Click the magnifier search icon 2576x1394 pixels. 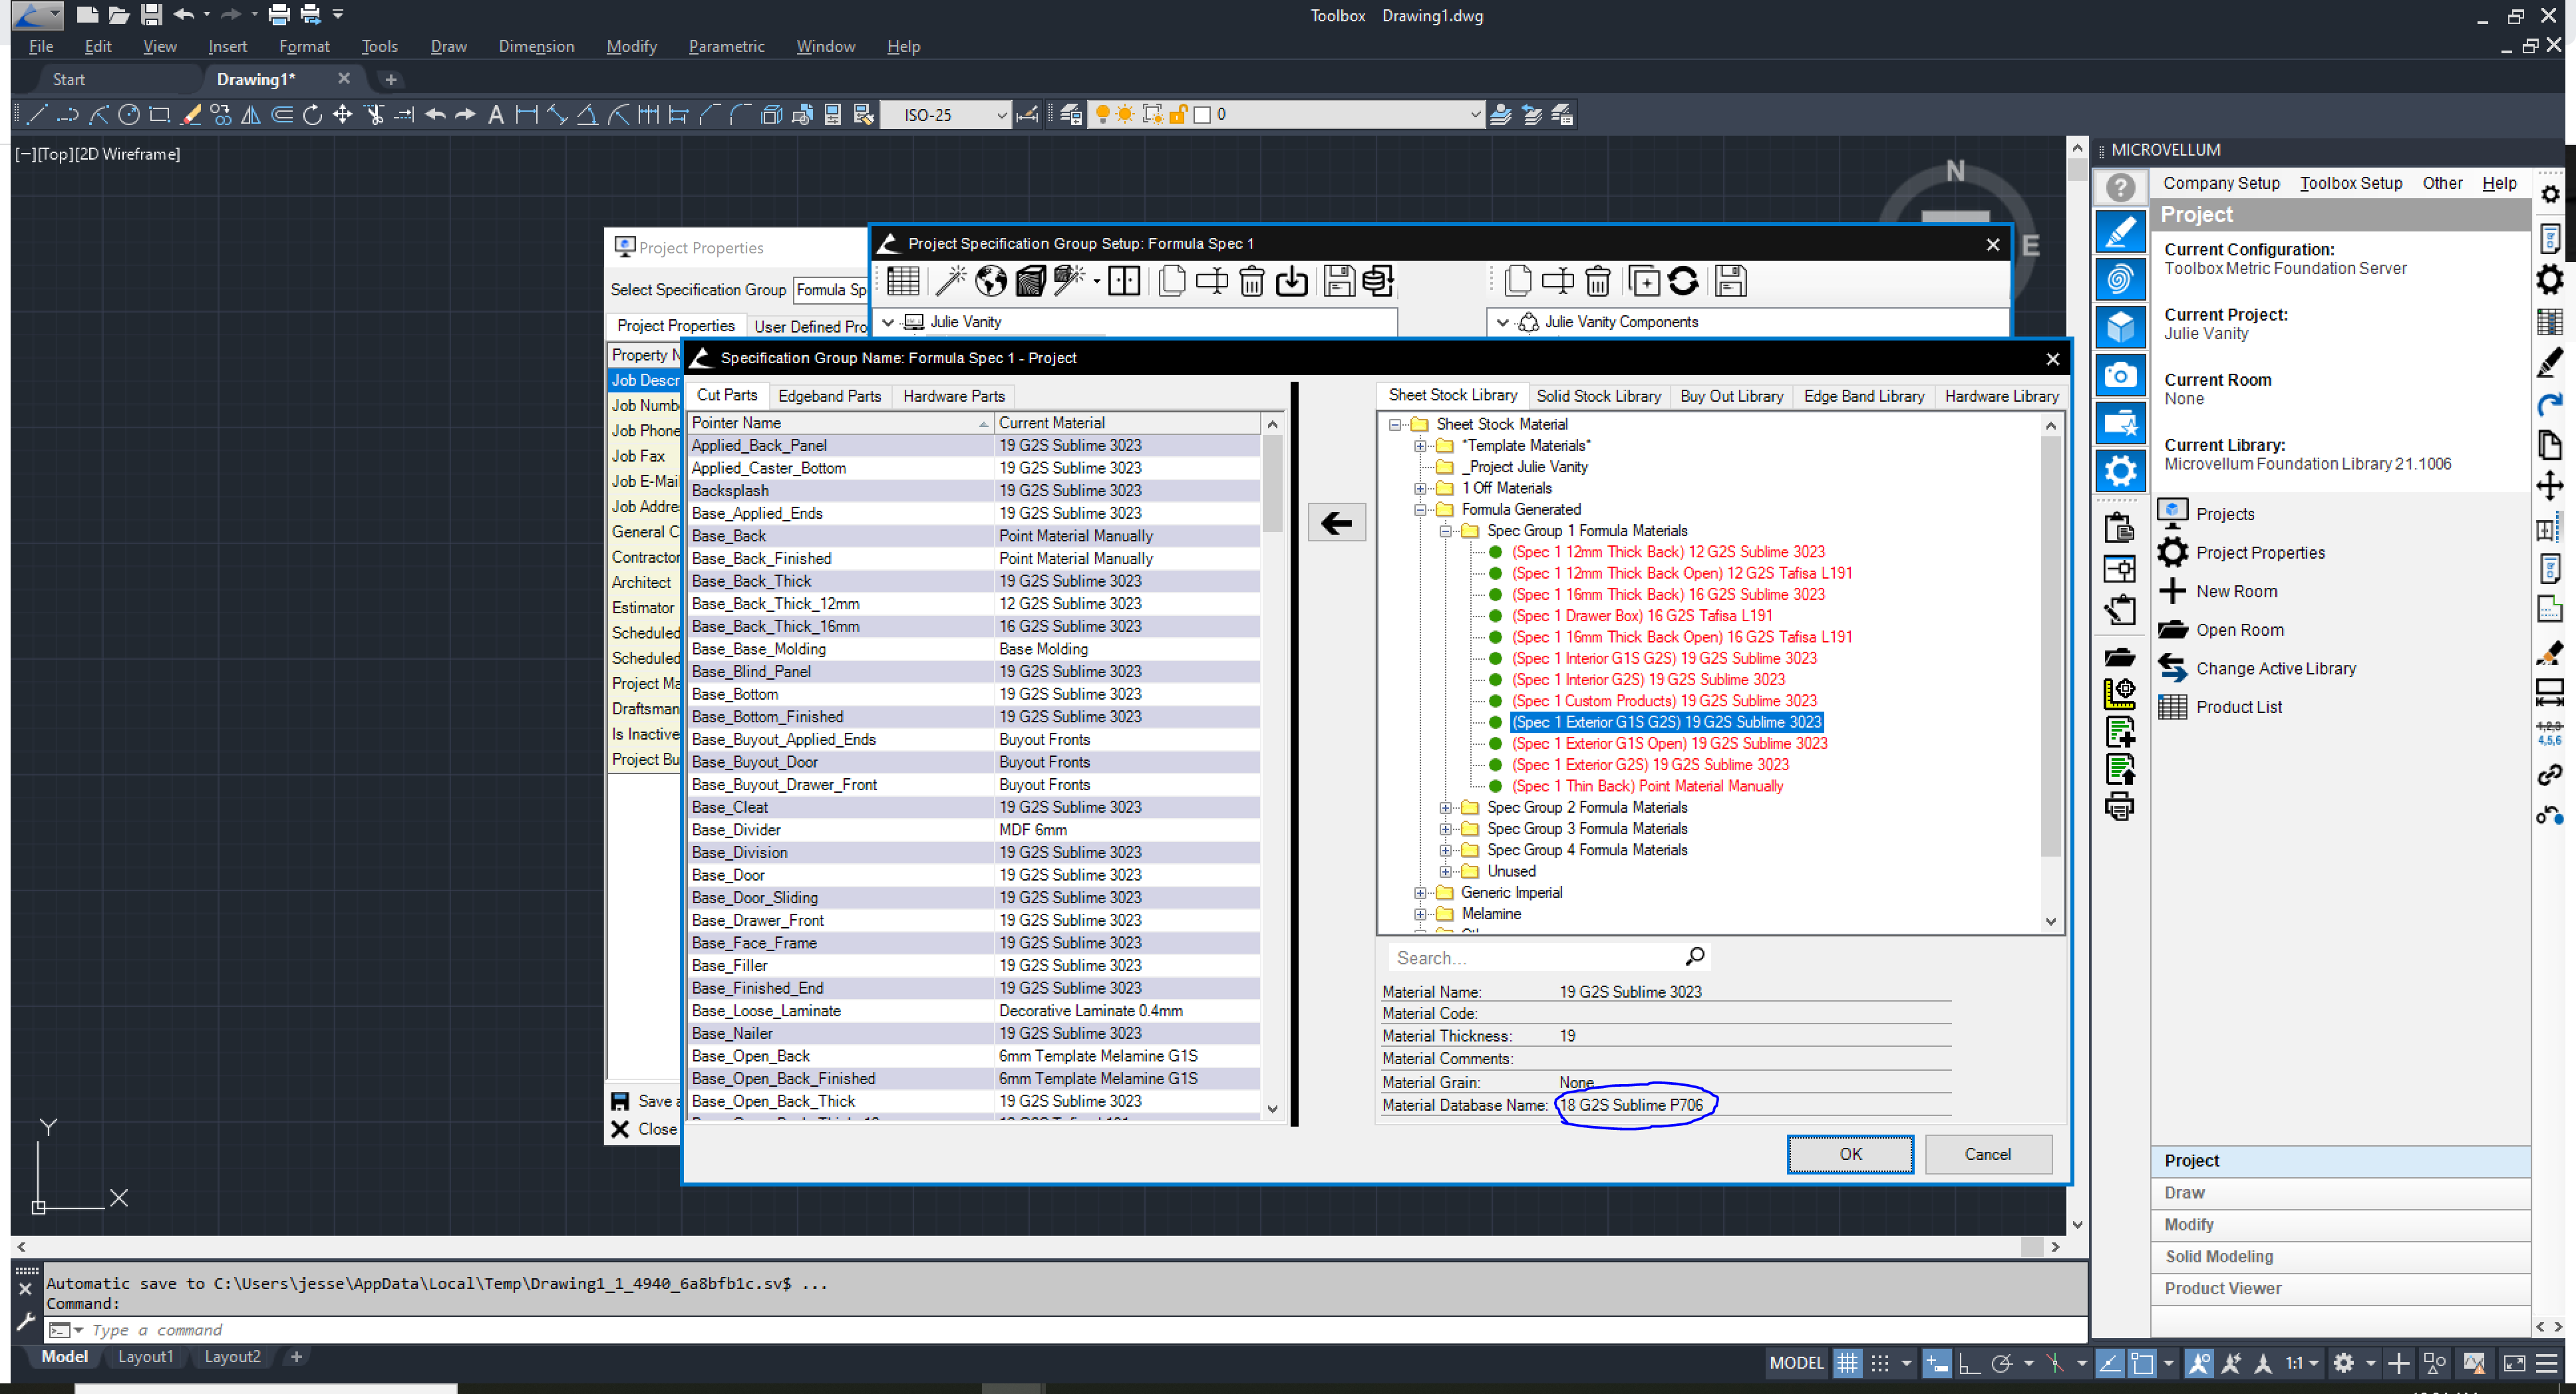(1694, 957)
